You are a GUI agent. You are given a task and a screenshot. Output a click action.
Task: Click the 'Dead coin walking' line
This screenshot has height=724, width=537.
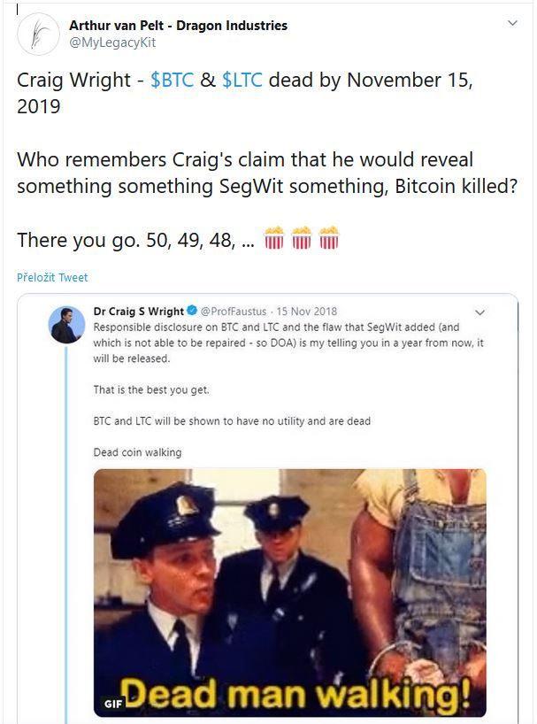[x=137, y=452]
